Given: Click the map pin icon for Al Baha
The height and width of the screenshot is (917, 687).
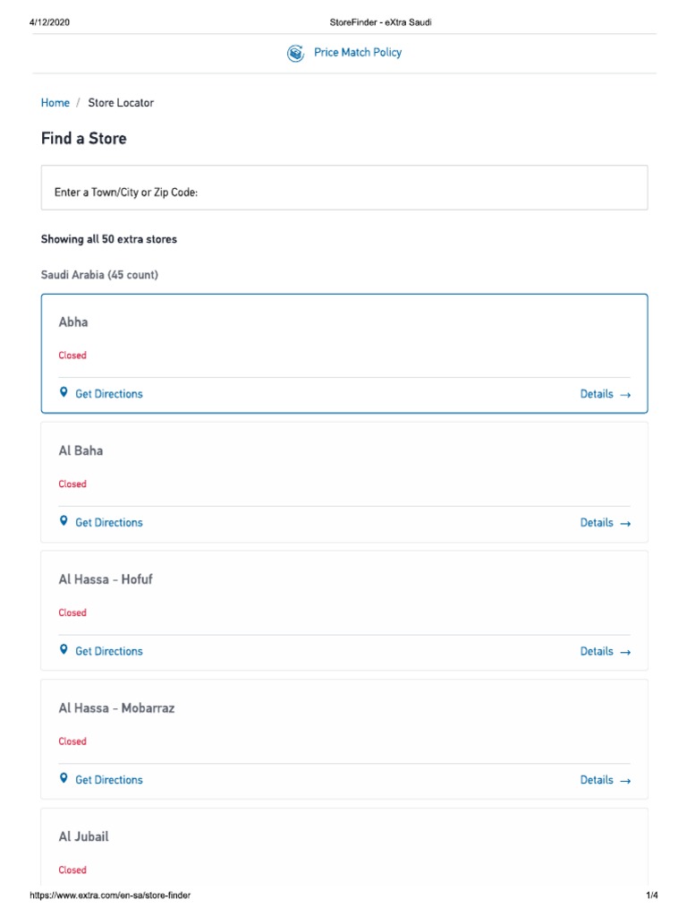Looking at the screenshot, I should point(64,521).
